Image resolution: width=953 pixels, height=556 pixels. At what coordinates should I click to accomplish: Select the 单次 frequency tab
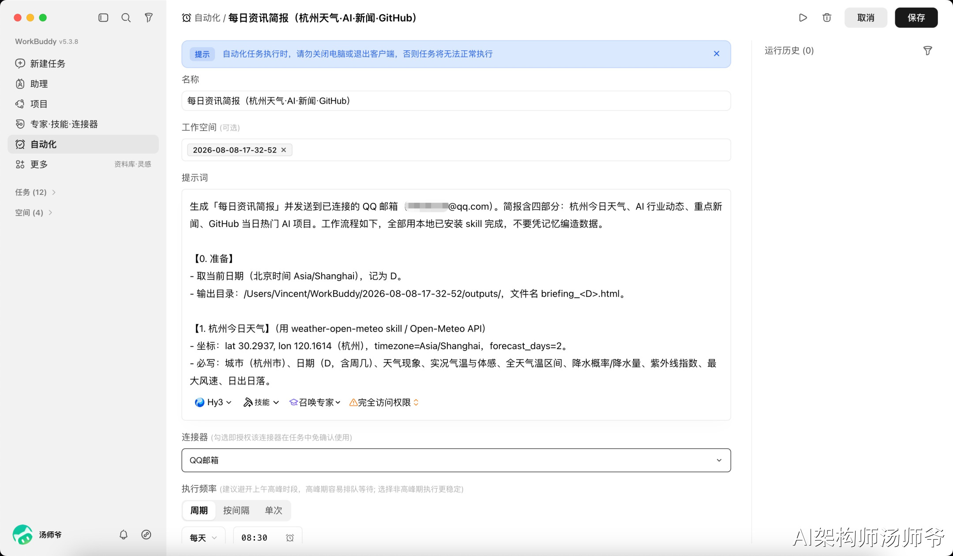(274, 510)
